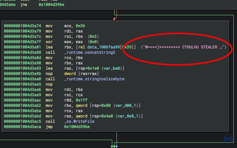The height and width of the screenshot is (148, 237).
Task: Select the CTHULHU STEALER string comment
Action: 184,47
